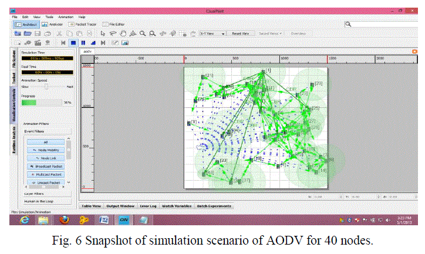Screen dimensions: 425x254
Task: Toggle the Multicast Packet event filter
Action: pyautogui.click(x=46, y=174)
